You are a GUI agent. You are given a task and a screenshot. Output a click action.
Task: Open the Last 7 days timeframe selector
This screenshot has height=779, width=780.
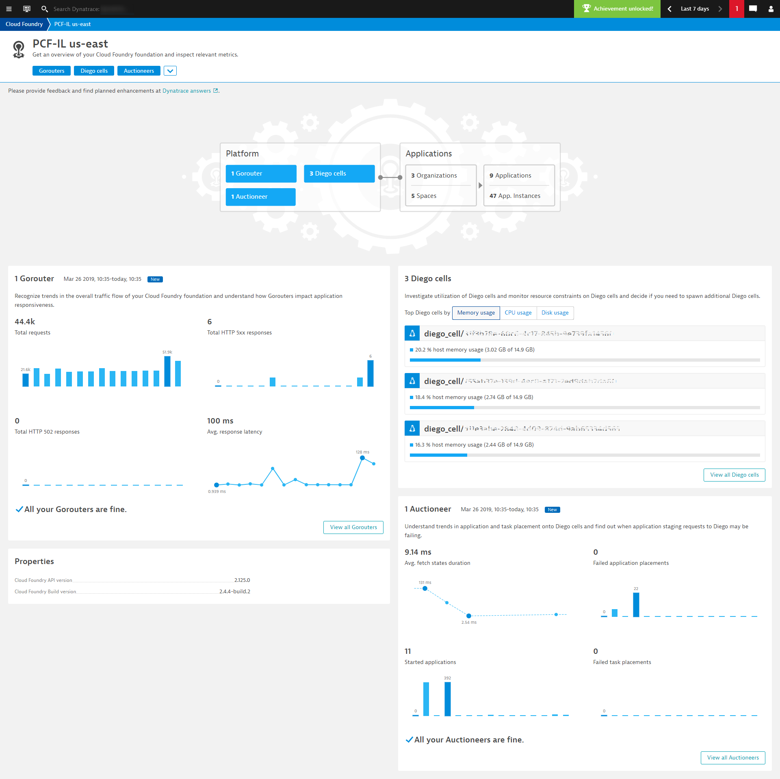[695, 9]
